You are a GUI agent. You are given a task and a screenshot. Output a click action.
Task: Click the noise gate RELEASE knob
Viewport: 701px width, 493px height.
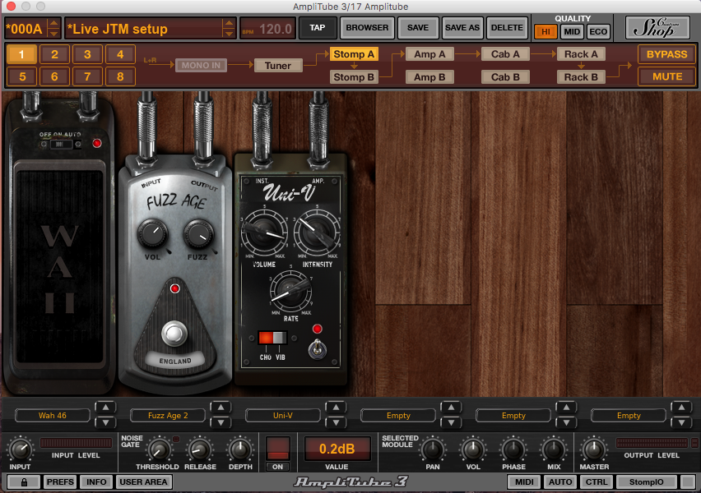click(x=200, y=449)
